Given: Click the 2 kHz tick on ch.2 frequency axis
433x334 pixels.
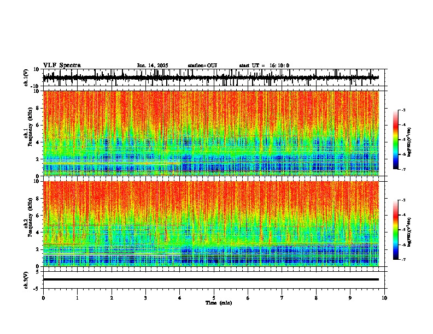Looking at the screenshot, I should click(x=38, y=249).
